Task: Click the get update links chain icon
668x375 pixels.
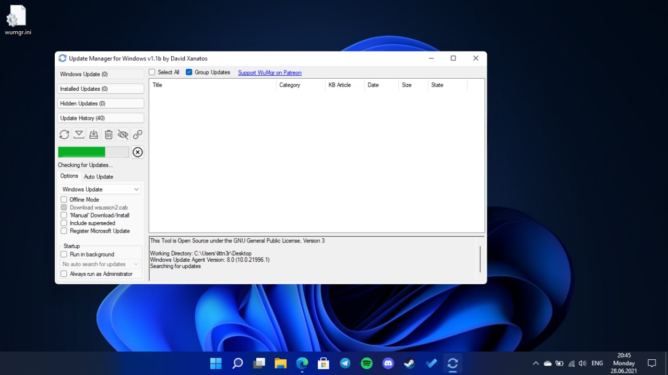Action: [137, 135]
